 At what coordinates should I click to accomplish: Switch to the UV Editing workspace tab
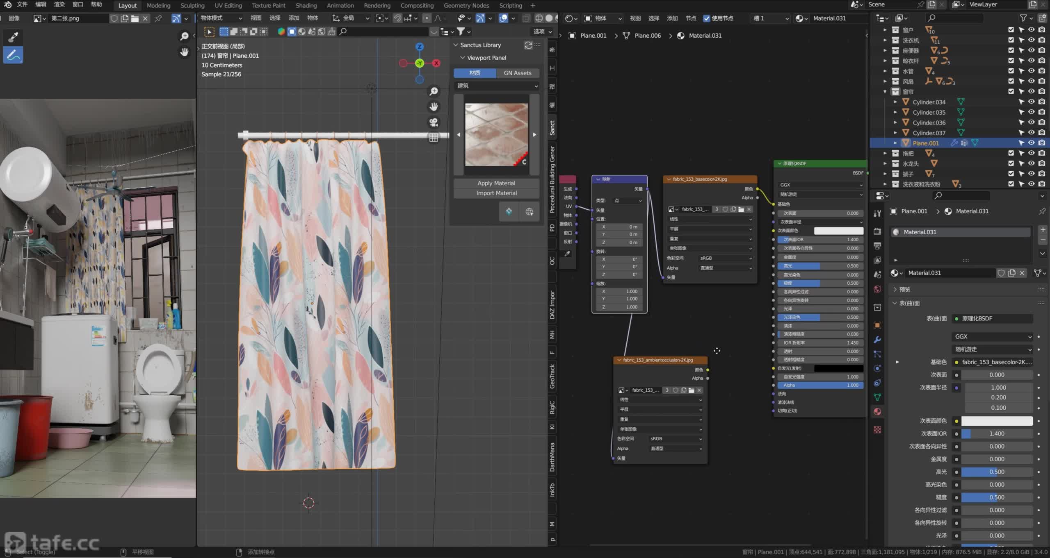coord(228,5)
